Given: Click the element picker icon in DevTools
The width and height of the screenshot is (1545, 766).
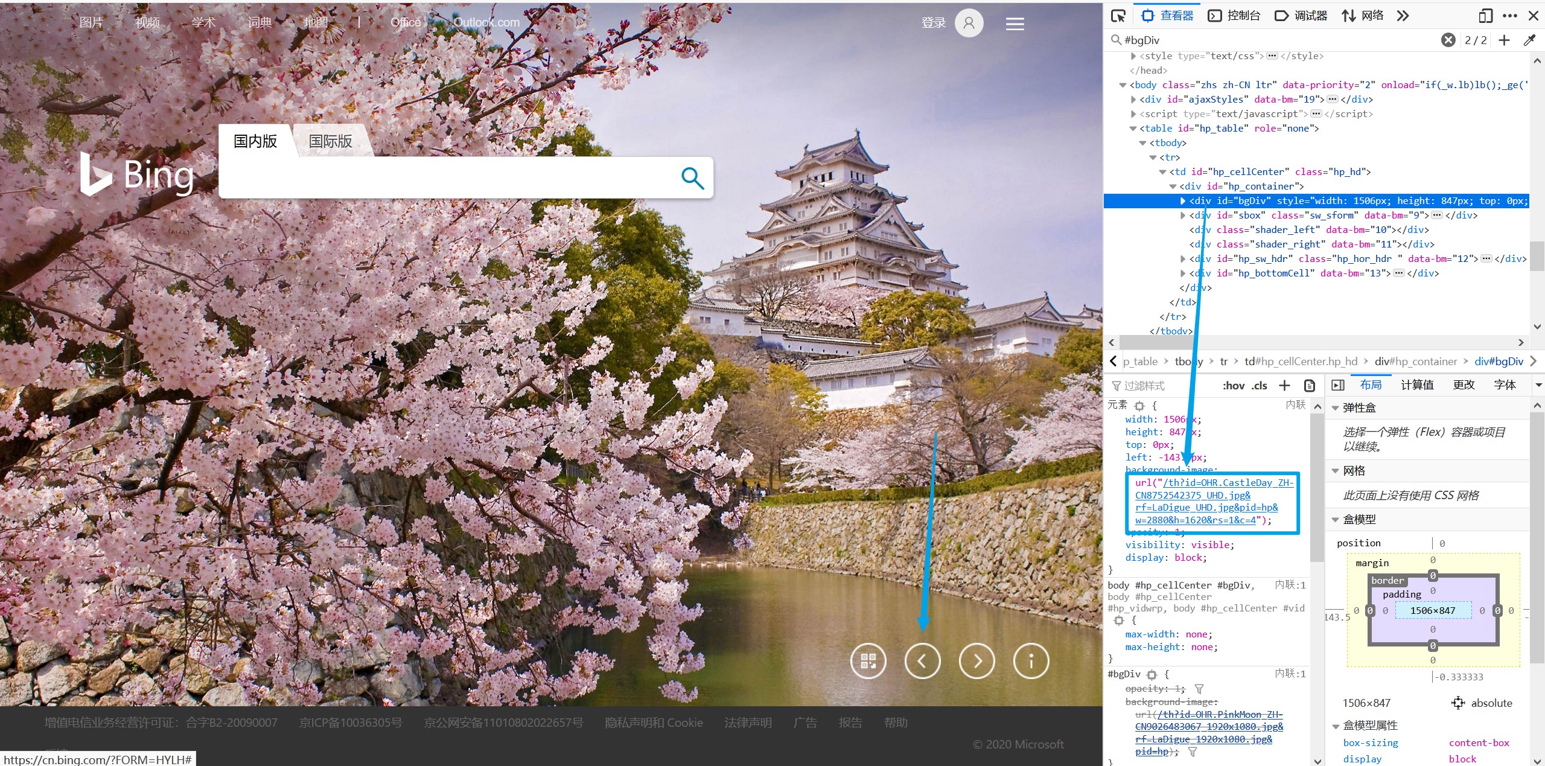Looking at the screenshot, I should pyautogui.click(x=1118, y=16).
